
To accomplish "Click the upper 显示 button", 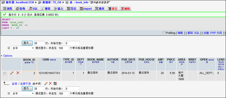I will pyautogui.click(x=27, y=43).
